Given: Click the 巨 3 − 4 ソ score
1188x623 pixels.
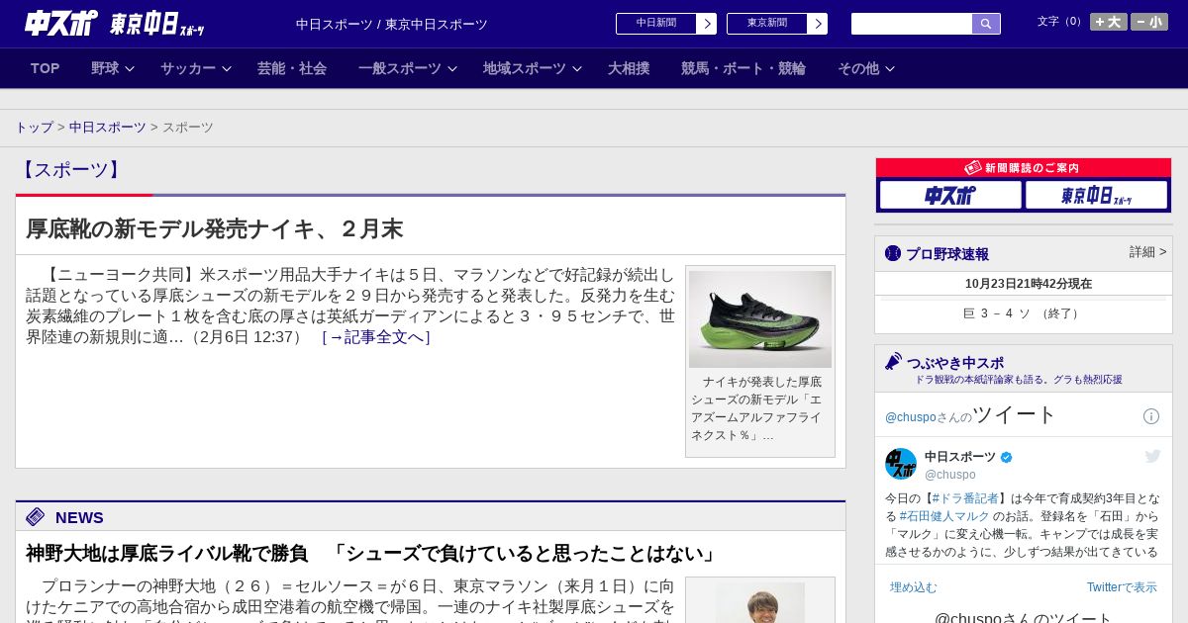Looking at the screenshot, I should click(x=1024, y=313).
